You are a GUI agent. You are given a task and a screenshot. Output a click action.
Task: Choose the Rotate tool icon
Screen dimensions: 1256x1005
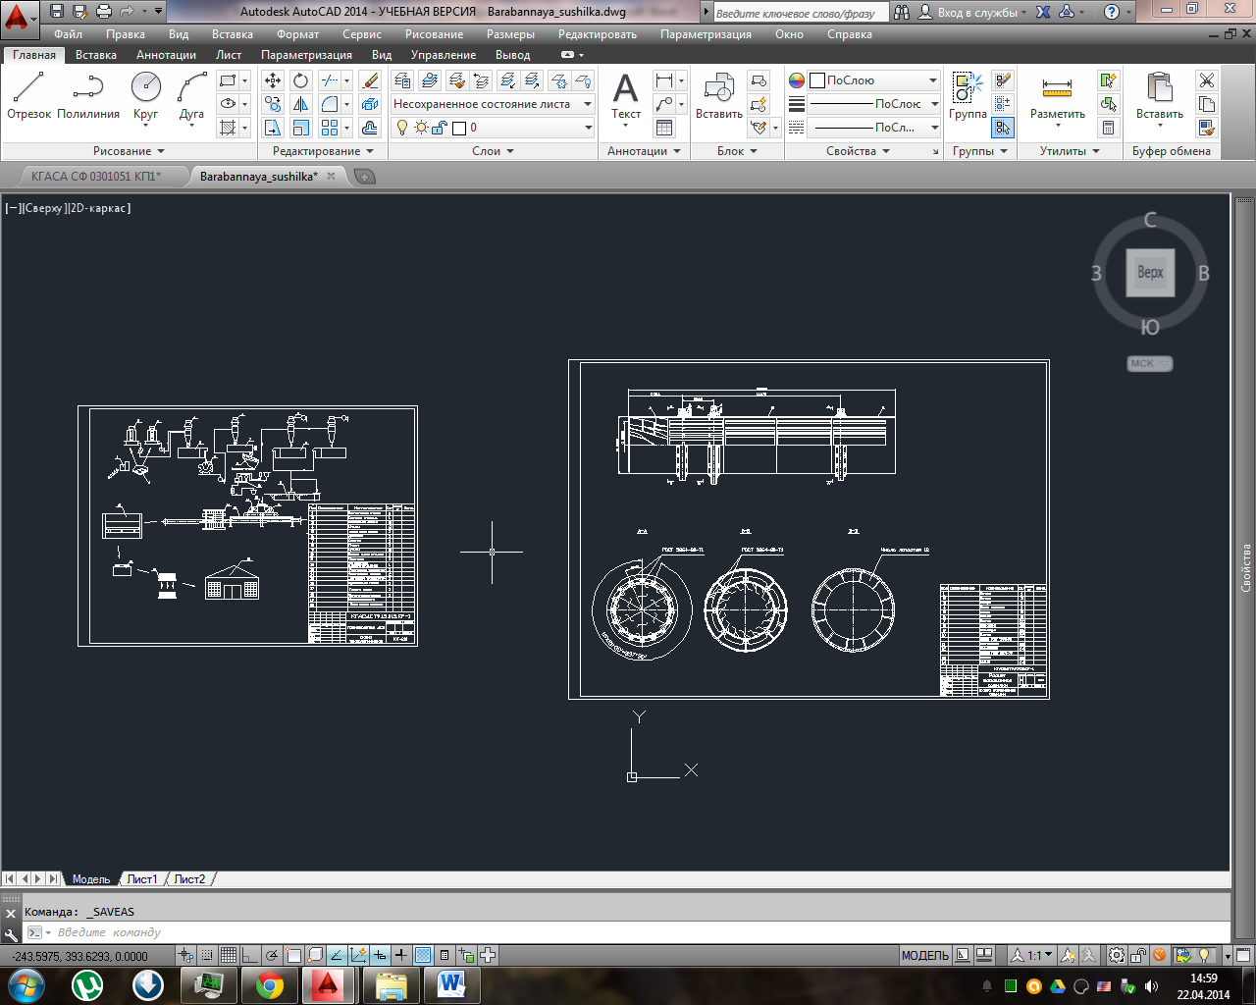301,80
